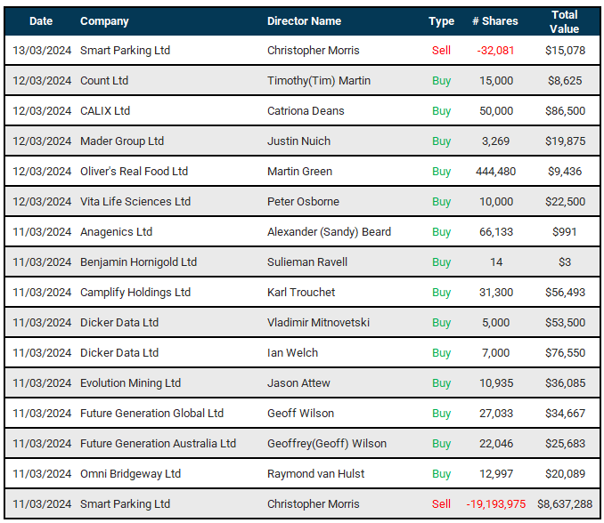Click Alexander (Sandy) Beard name
This screenshot has height=523, width=604.
point(329,232)
